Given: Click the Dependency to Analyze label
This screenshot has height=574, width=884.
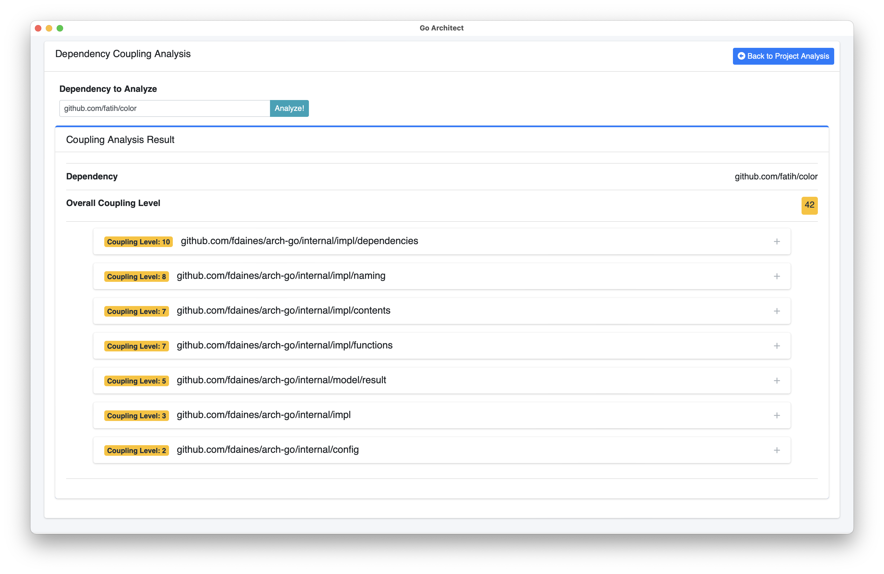Looking at the screenshot, I should [x=108, y=89].
